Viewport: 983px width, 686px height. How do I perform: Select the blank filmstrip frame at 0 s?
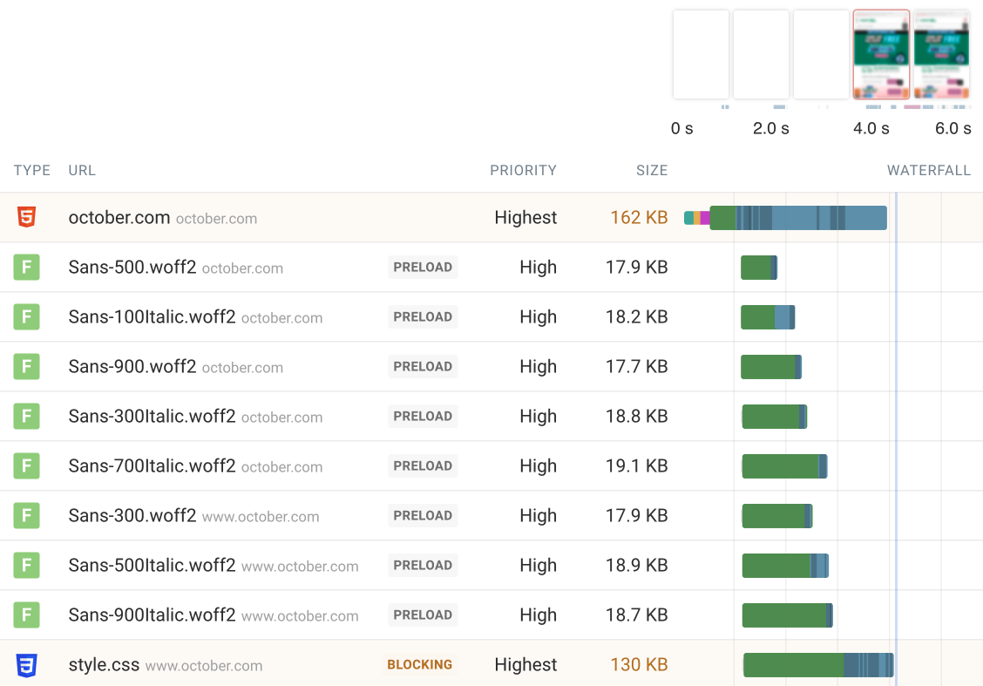[701, 55]
